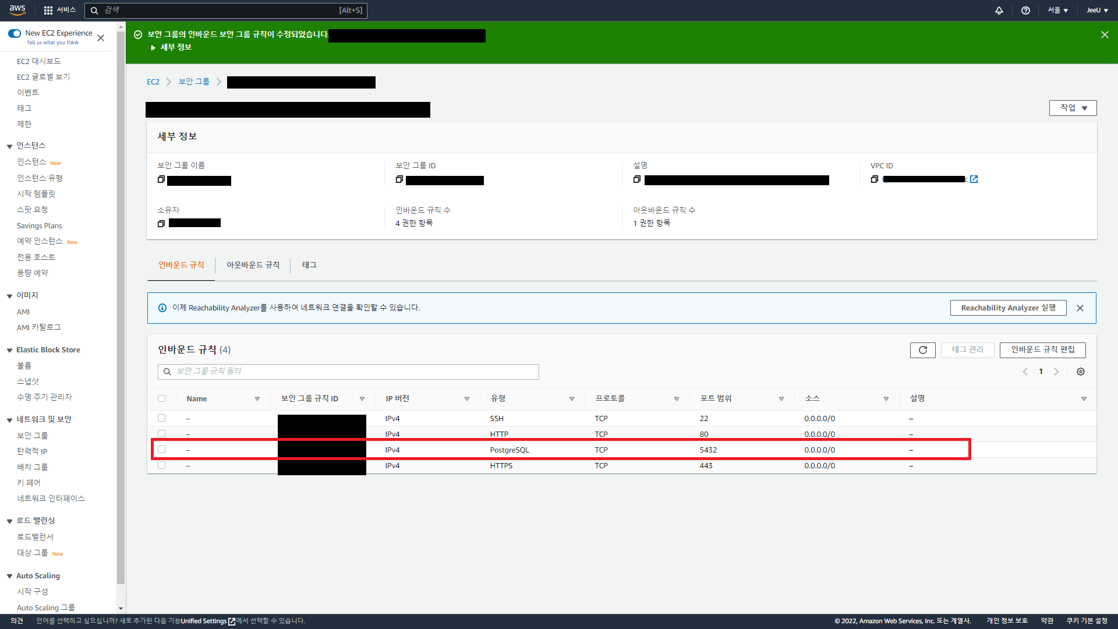This screenshot has width=1118, height=629.
Task: Switch to the 태그 tab
Action: click(309, 265)
